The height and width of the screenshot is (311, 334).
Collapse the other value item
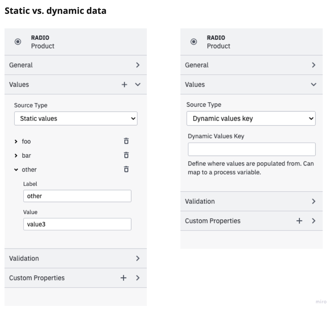coord(16,170)
